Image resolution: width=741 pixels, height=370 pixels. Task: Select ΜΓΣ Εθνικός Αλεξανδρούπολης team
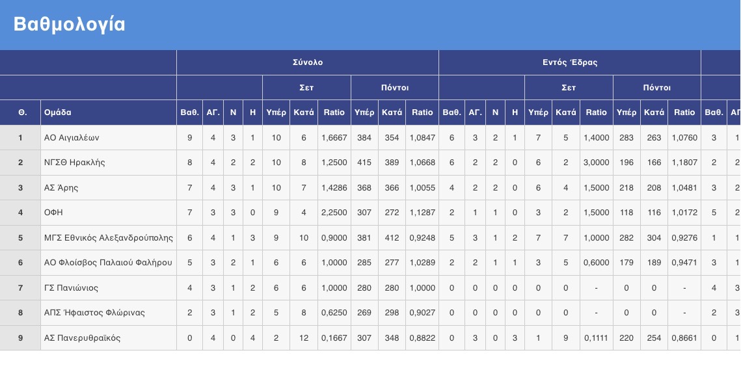pos(108,238)
